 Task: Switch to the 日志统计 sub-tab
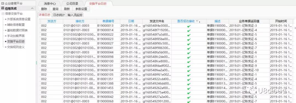[59, 15]
